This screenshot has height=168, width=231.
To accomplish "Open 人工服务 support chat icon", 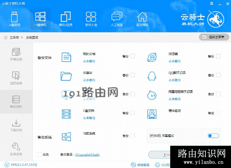I will pos(117,19).
